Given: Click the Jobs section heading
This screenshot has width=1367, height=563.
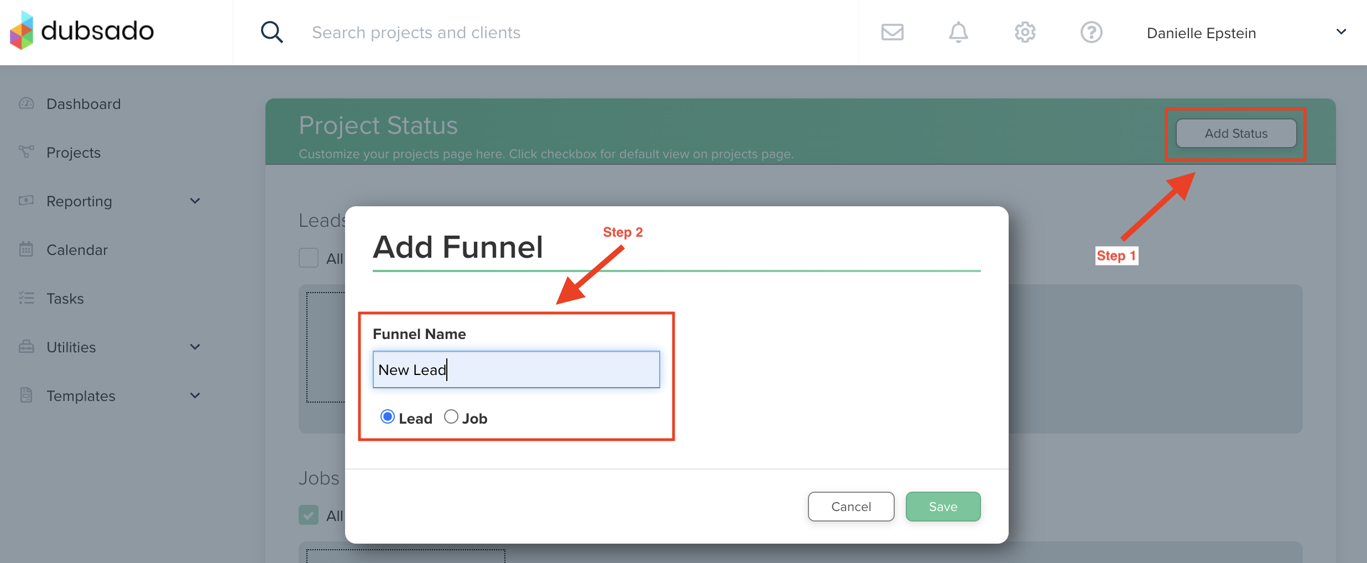Looking at the screenshot, I should [319, 478].
